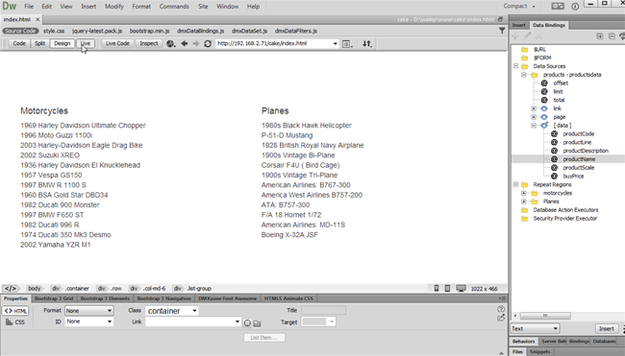Screen dimensions: 625x356
Task: Click the Insert button in Data Bindings
Action: [x=607, y=328]
